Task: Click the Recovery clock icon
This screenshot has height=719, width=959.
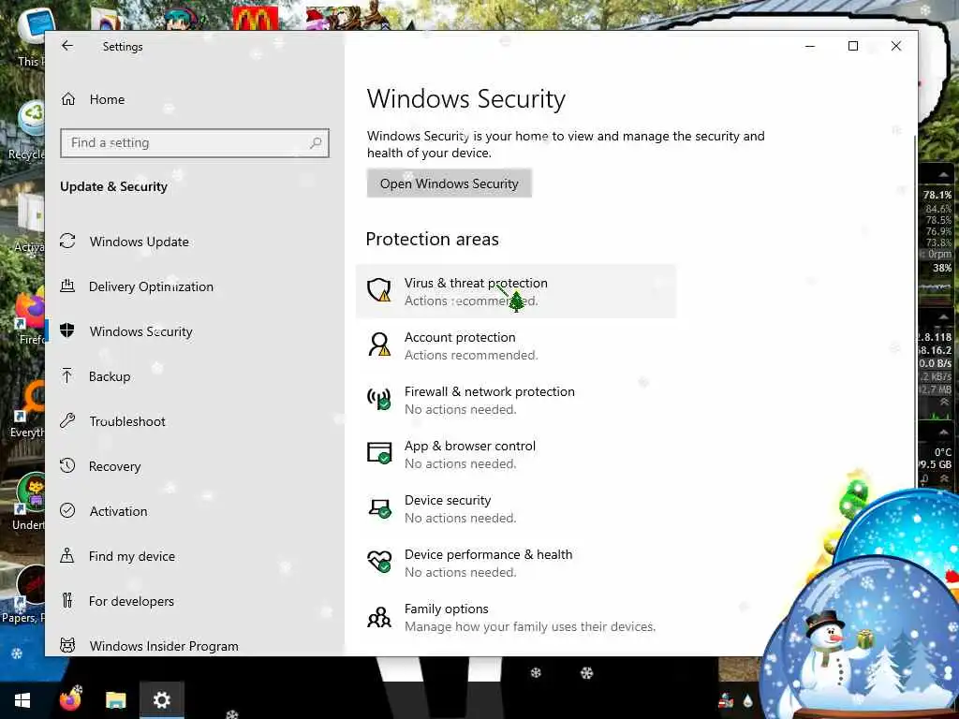Action: pos(67,466)
